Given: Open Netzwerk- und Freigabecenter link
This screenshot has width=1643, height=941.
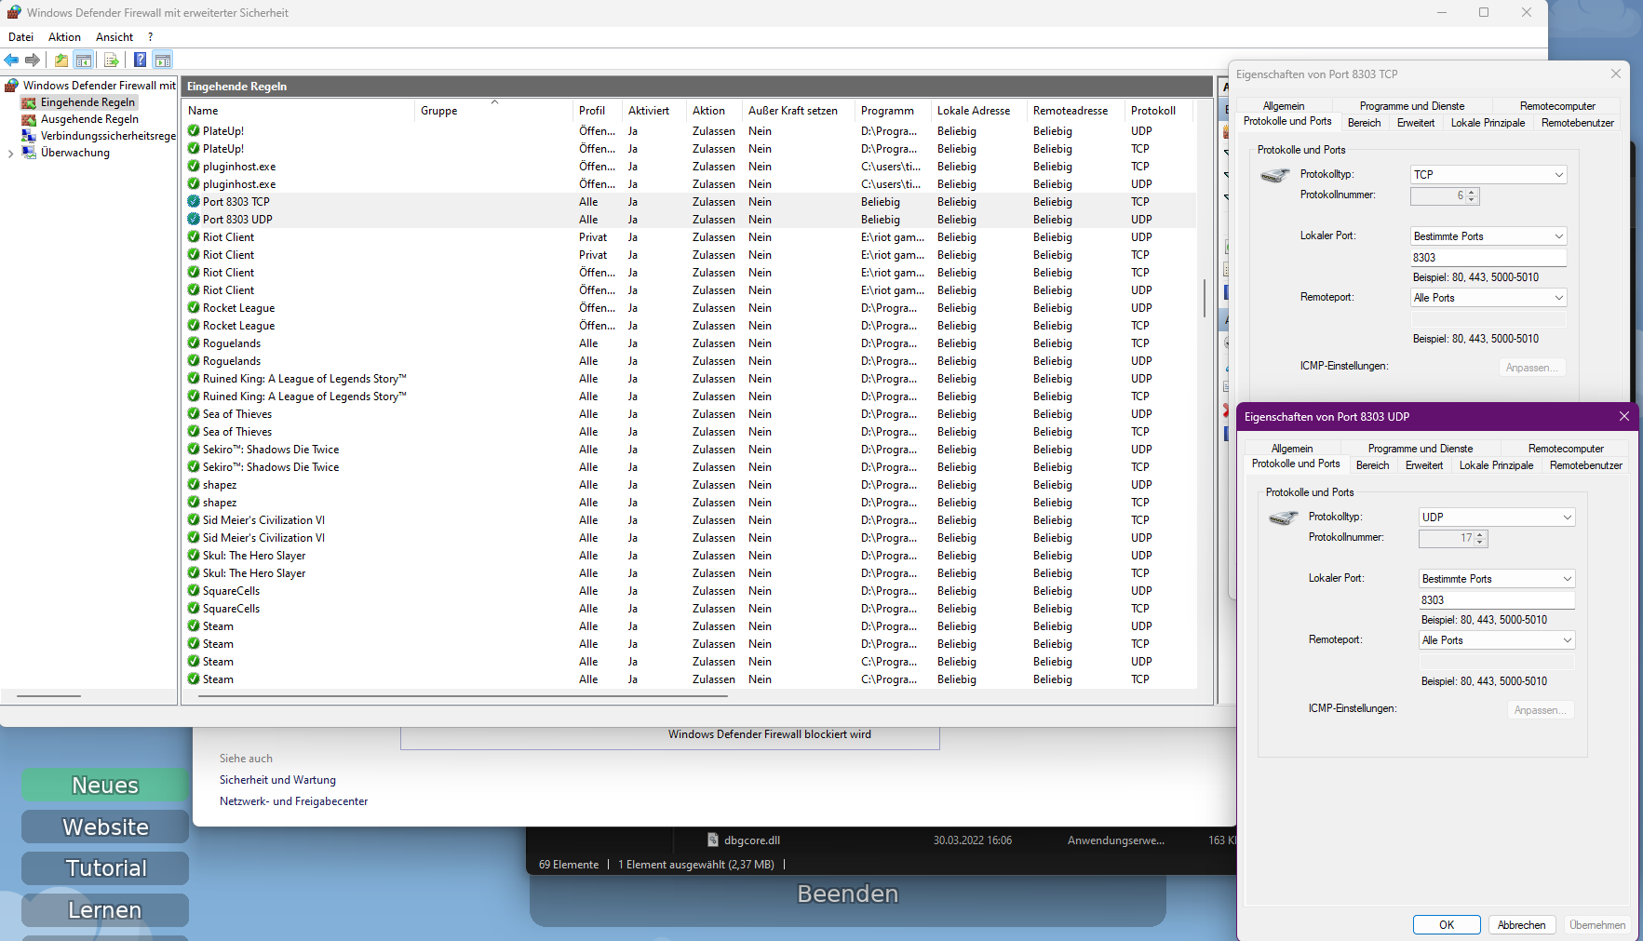Looking at the screenshot, I should [x=293, y=801].
